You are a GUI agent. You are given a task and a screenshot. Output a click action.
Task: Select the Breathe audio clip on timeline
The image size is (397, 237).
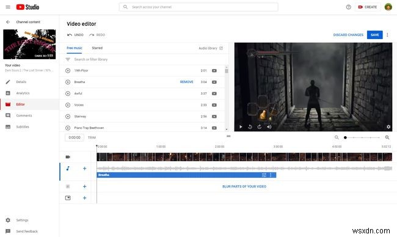pyautogui.click(x=186, y=175)
